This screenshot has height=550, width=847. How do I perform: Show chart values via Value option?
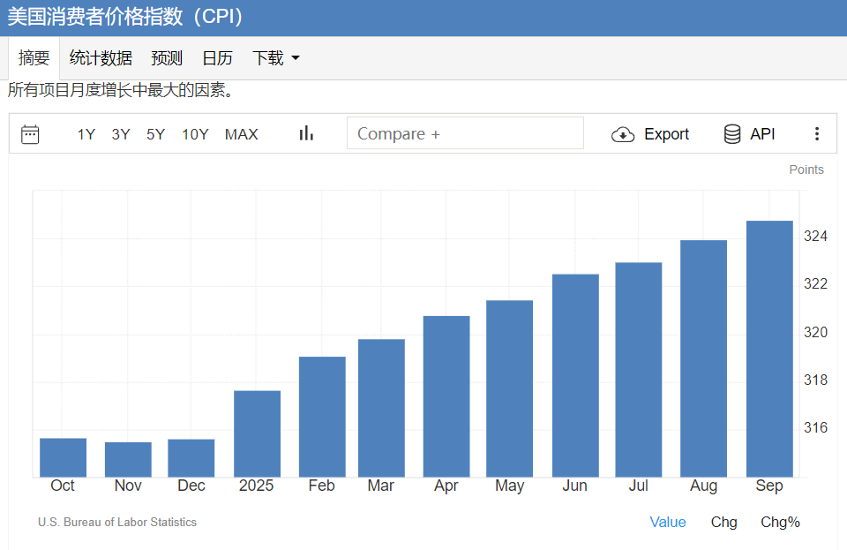click(668, 522)
